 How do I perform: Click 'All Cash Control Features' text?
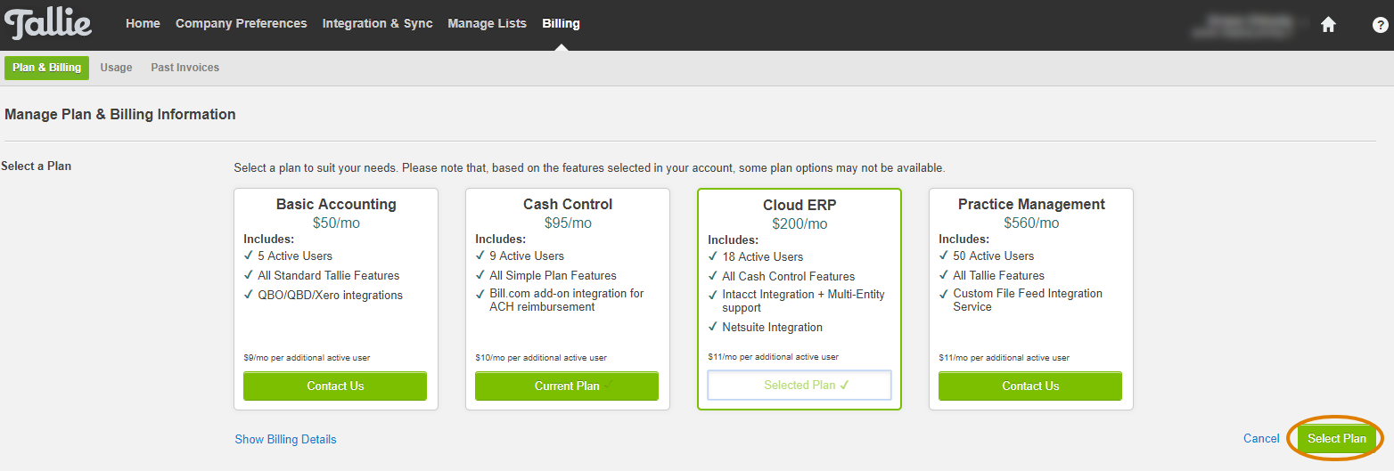coord(789,277)
